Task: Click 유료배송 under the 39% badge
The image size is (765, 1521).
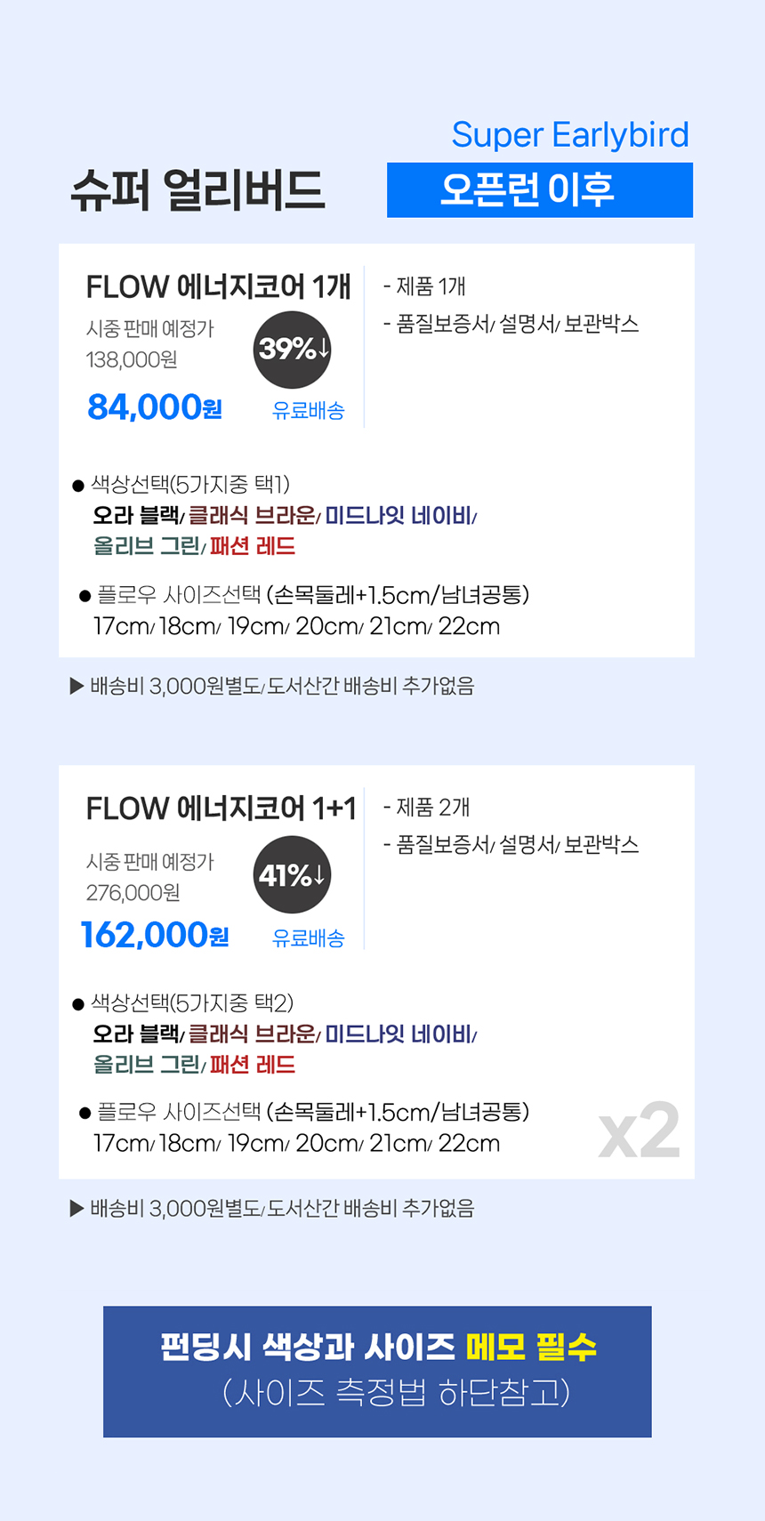Action: (x=308, y=410)
